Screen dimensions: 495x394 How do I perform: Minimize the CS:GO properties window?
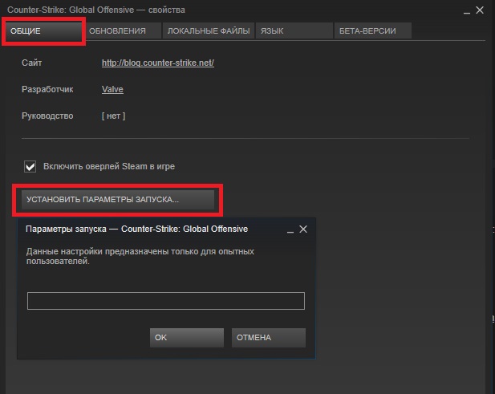click(x=465, y=10)
